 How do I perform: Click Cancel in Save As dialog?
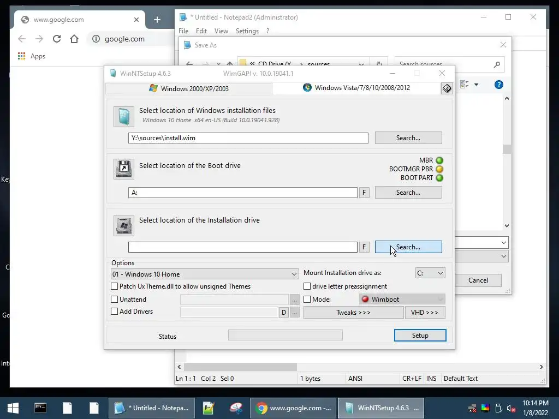point(478,280)
